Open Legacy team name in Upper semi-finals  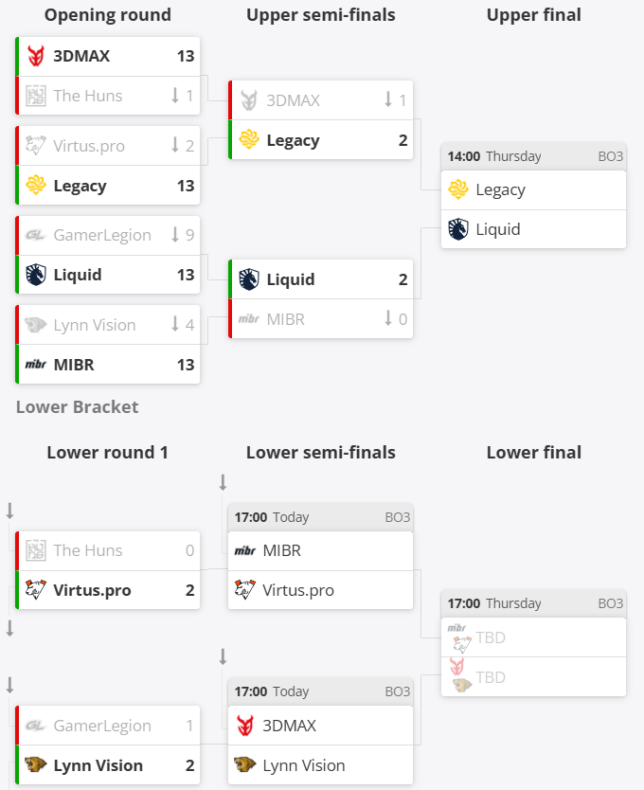click(x=293, y=140)
